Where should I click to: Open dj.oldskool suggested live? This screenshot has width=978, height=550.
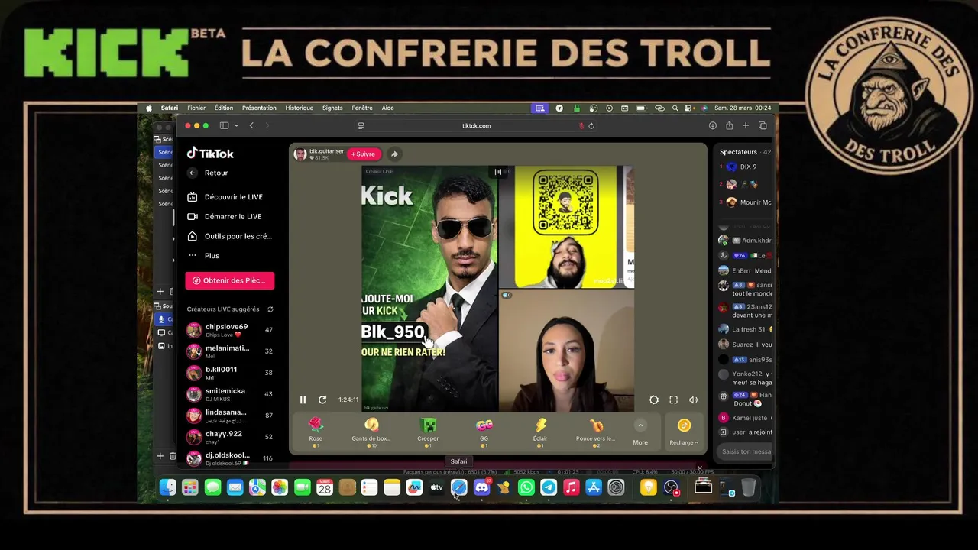point(230,458)
